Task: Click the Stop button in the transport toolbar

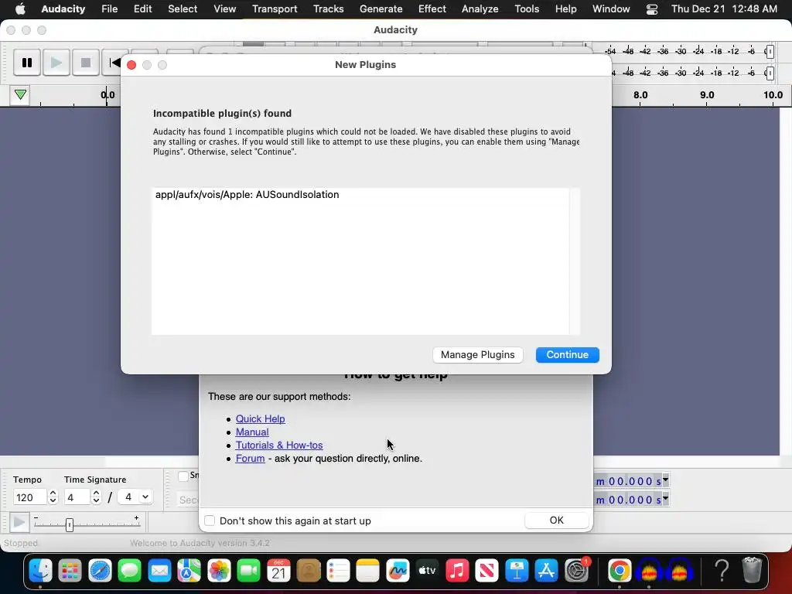Action: point(85,63)
